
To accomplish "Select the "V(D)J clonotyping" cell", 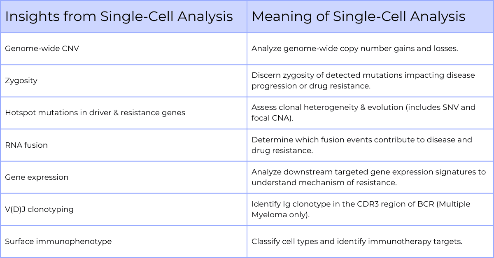I will pos(39,209).
